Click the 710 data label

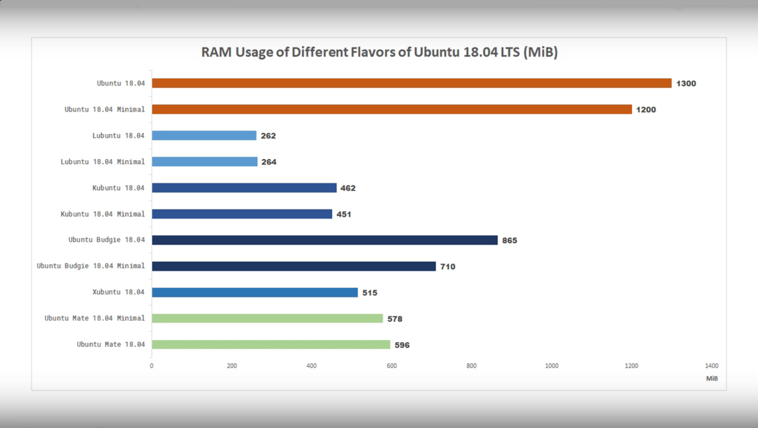pos(448,267)
